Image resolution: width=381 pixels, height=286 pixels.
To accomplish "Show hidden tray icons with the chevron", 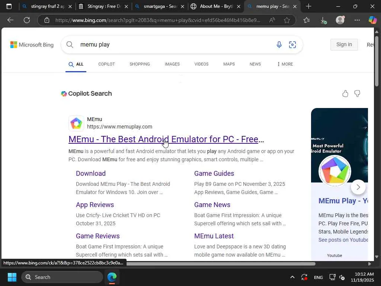I will pyautogui.click(x=292, y=277).
